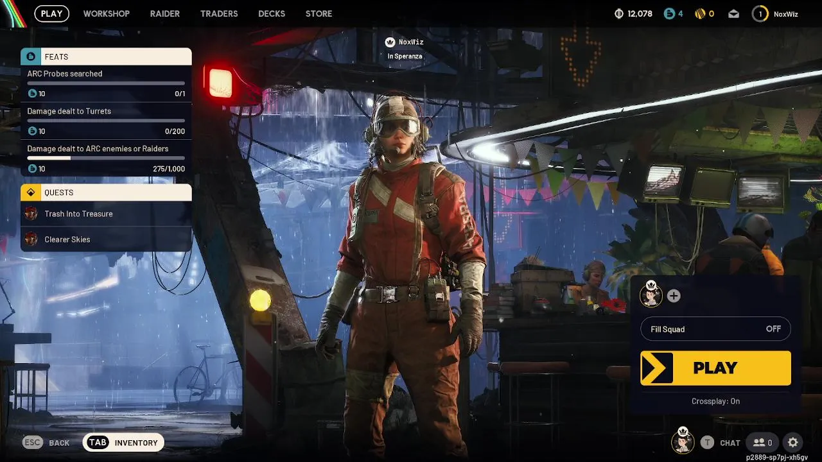Open settings via the gear icon

coord(793,443)
